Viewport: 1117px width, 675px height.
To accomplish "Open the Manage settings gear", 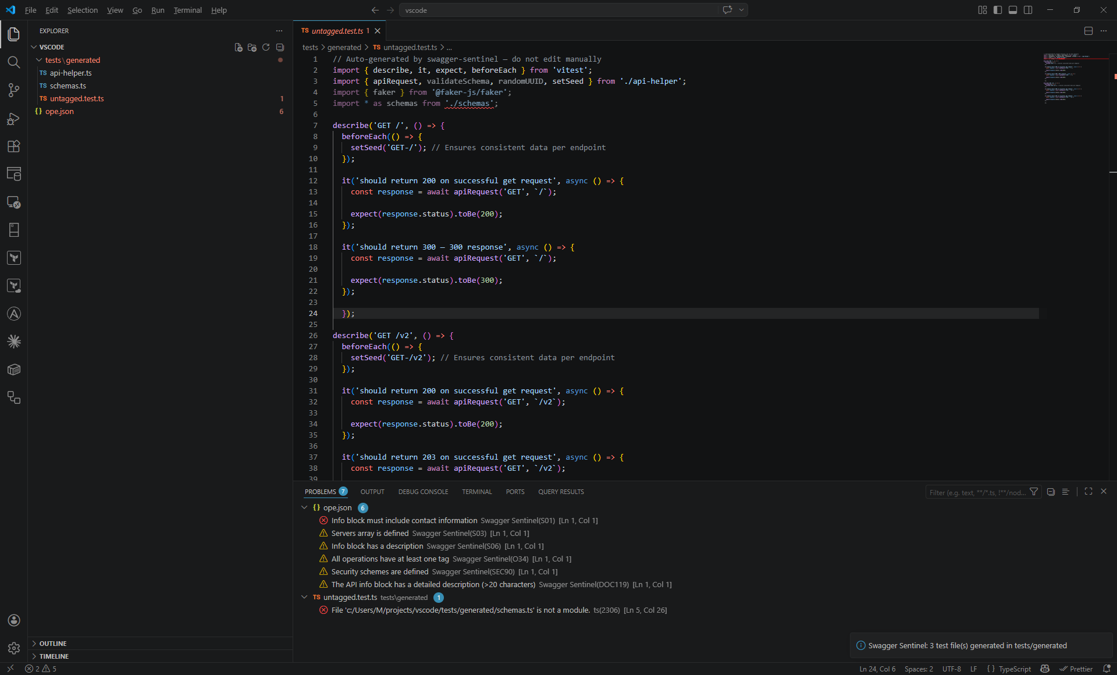I will [x=14, y=648].
